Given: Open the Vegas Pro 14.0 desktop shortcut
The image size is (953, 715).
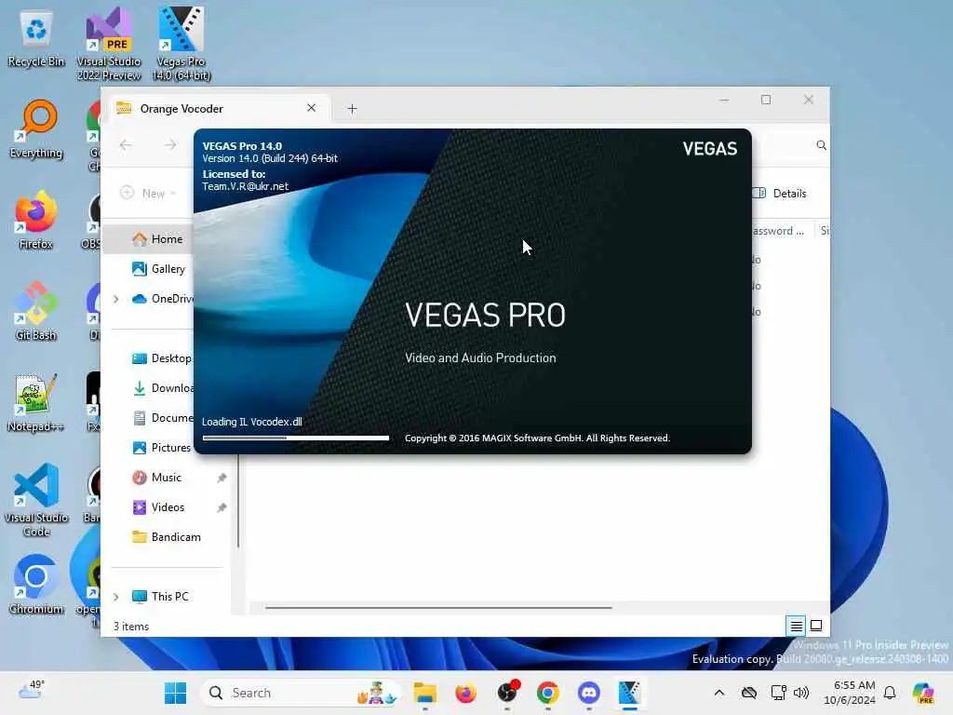Looking at the screenshot, I should (x=181, y=45).
